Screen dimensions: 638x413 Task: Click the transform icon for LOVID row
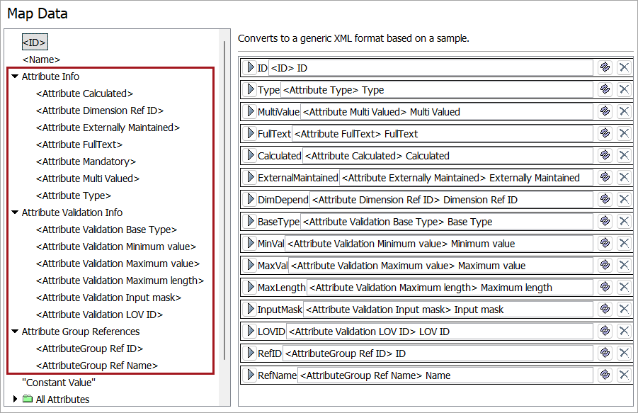pyautogui.click(x=605, y=331)
